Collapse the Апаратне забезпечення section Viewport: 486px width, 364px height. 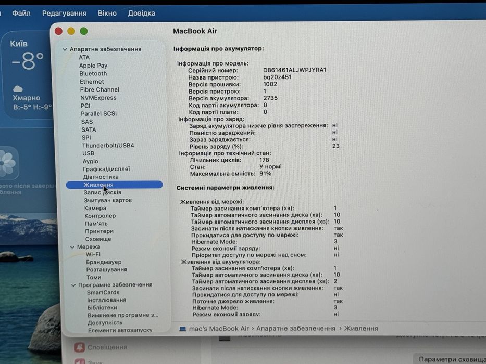(x=65, y=49)
